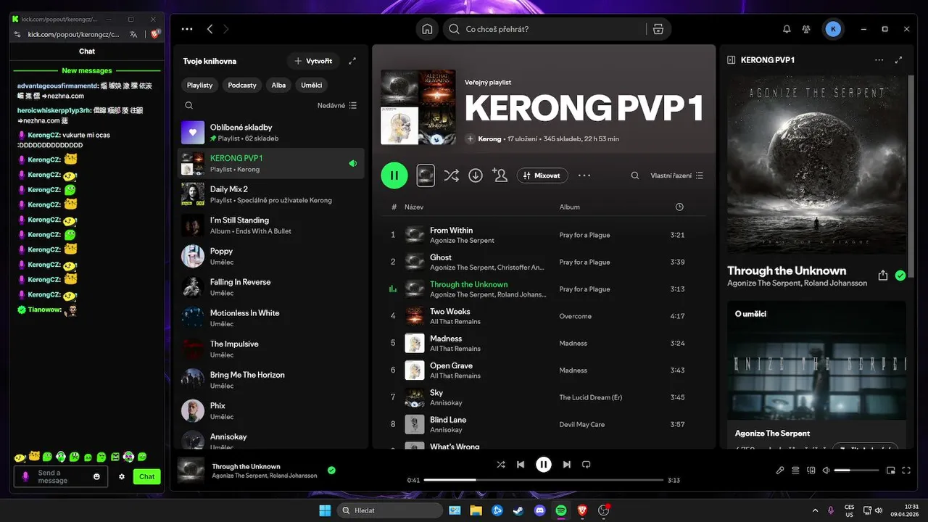Open the Vlastní řazení sort dropdown
This screenshot has height=522, width=928.
676,175
